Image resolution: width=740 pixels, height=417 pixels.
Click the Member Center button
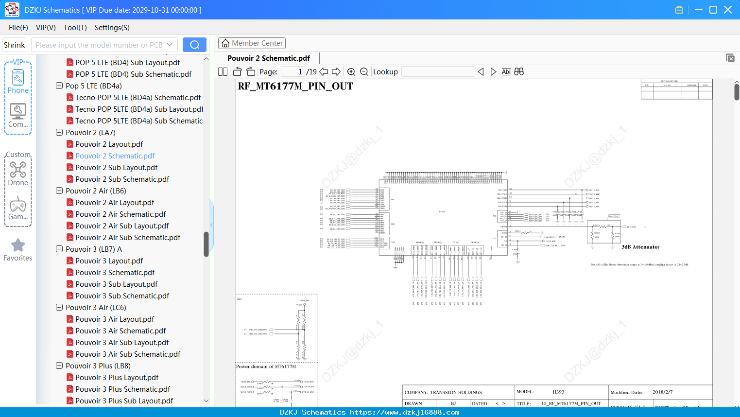coord(252,43)
